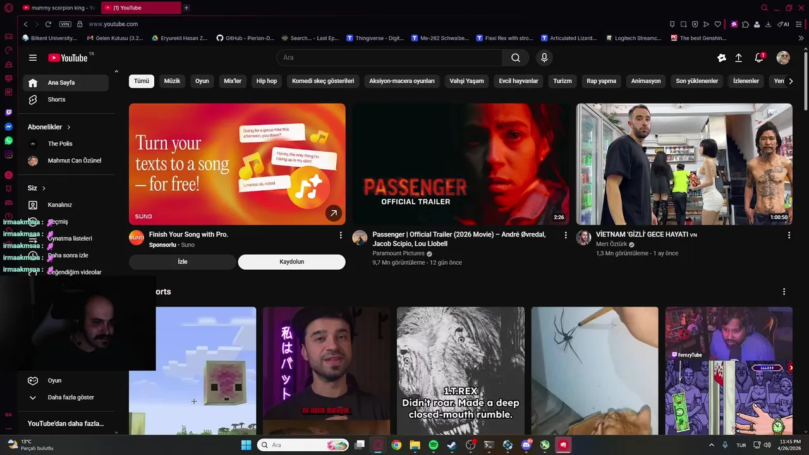Open the GitHub bookmark in bookmarks bar

point(245,38)
